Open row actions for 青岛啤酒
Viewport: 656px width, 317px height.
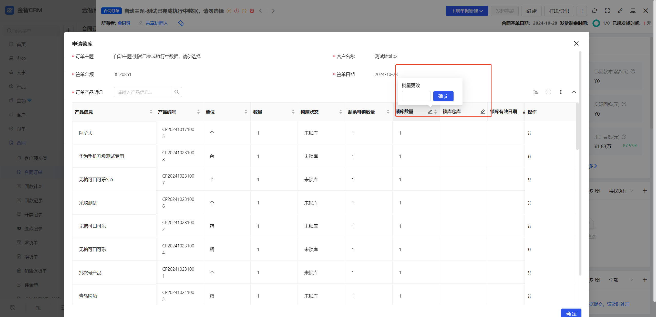(x=529, y=296)
